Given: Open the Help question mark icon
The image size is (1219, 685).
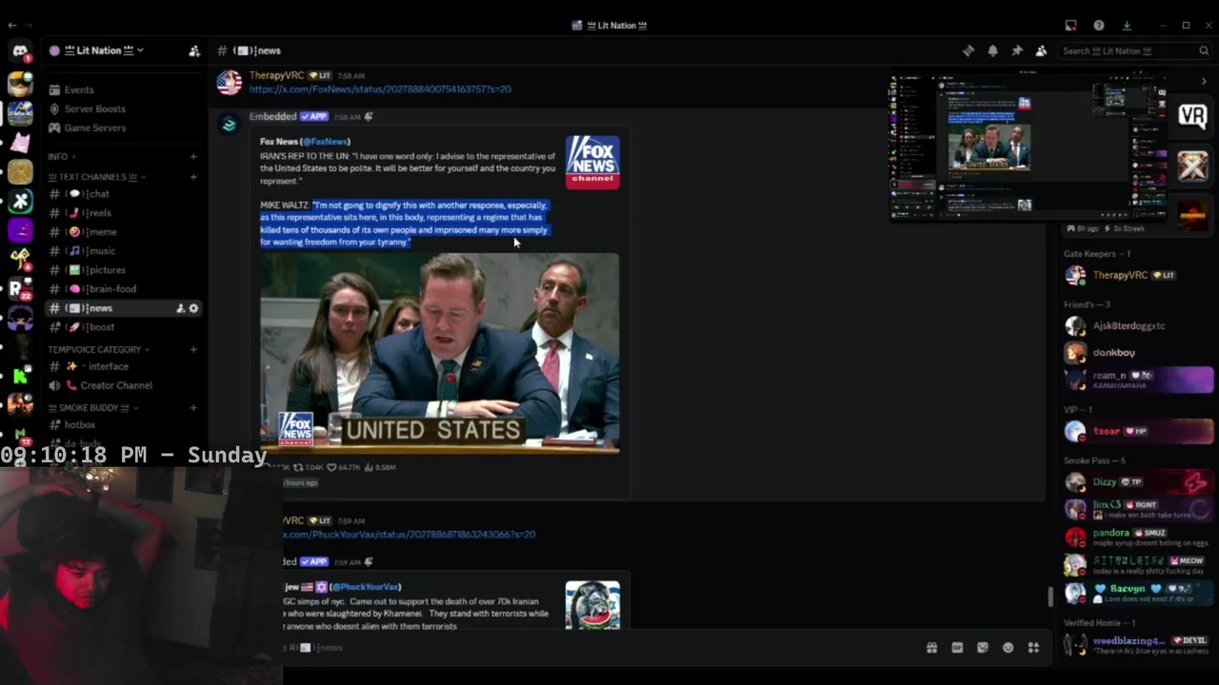Looking at the screenshot, I should click(1098, 26).
